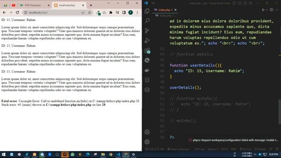The image size is (281, 158).
Task: Open the Windows Start menu
Action: tap(4, 154)
